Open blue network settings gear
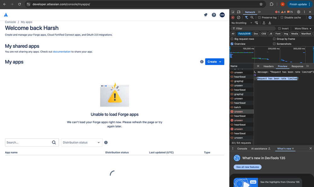 (310, 18)
